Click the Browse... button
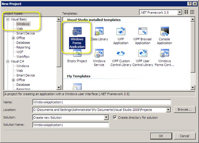This screenshot has height=143, width=199. pyautogui.click(x=185, y=110)
